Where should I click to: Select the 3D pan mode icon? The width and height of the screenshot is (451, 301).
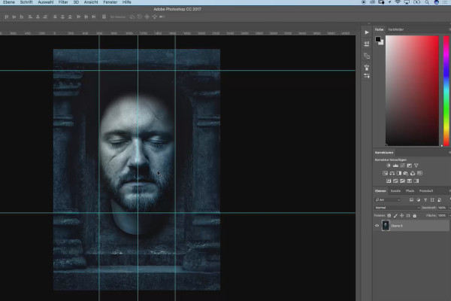[x=147, y=17]
